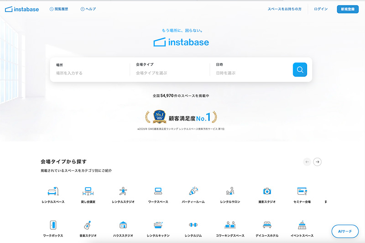Click the 会場タイプから探す heading
The height and width of the screenshot is (243, 365).
tap(63, 162)
